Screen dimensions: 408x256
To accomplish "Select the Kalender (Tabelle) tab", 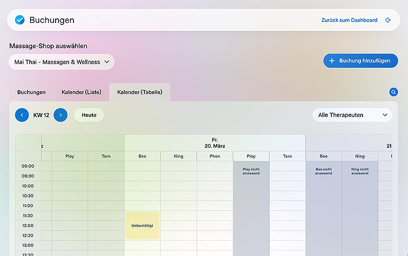I will tap(139, 92).
